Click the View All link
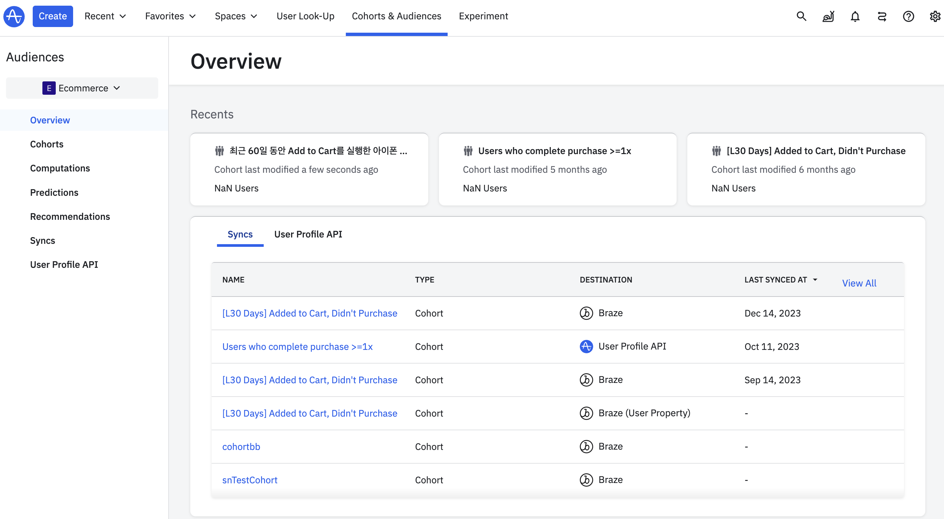The width and height of the screenshot is (944, 519). click(859, 283)
